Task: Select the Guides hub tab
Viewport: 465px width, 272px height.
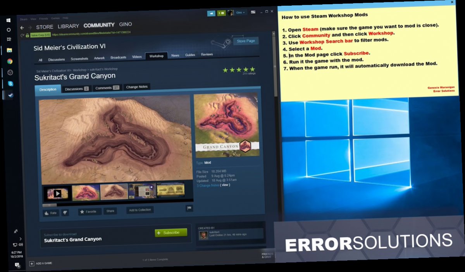Action: click(x=190, y=55)
